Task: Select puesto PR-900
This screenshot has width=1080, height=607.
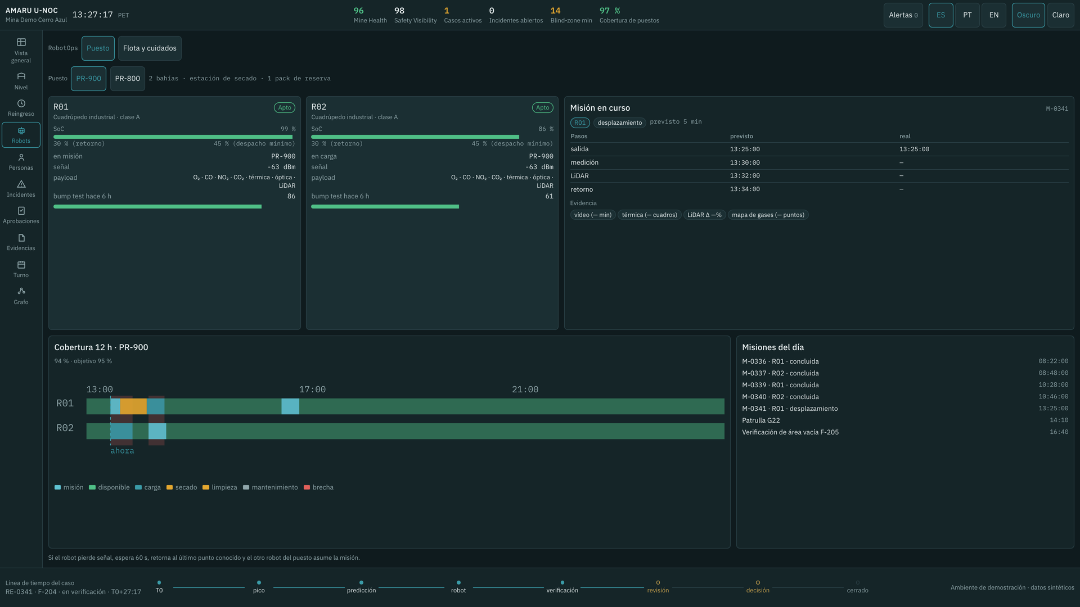Action: [88, 79]
